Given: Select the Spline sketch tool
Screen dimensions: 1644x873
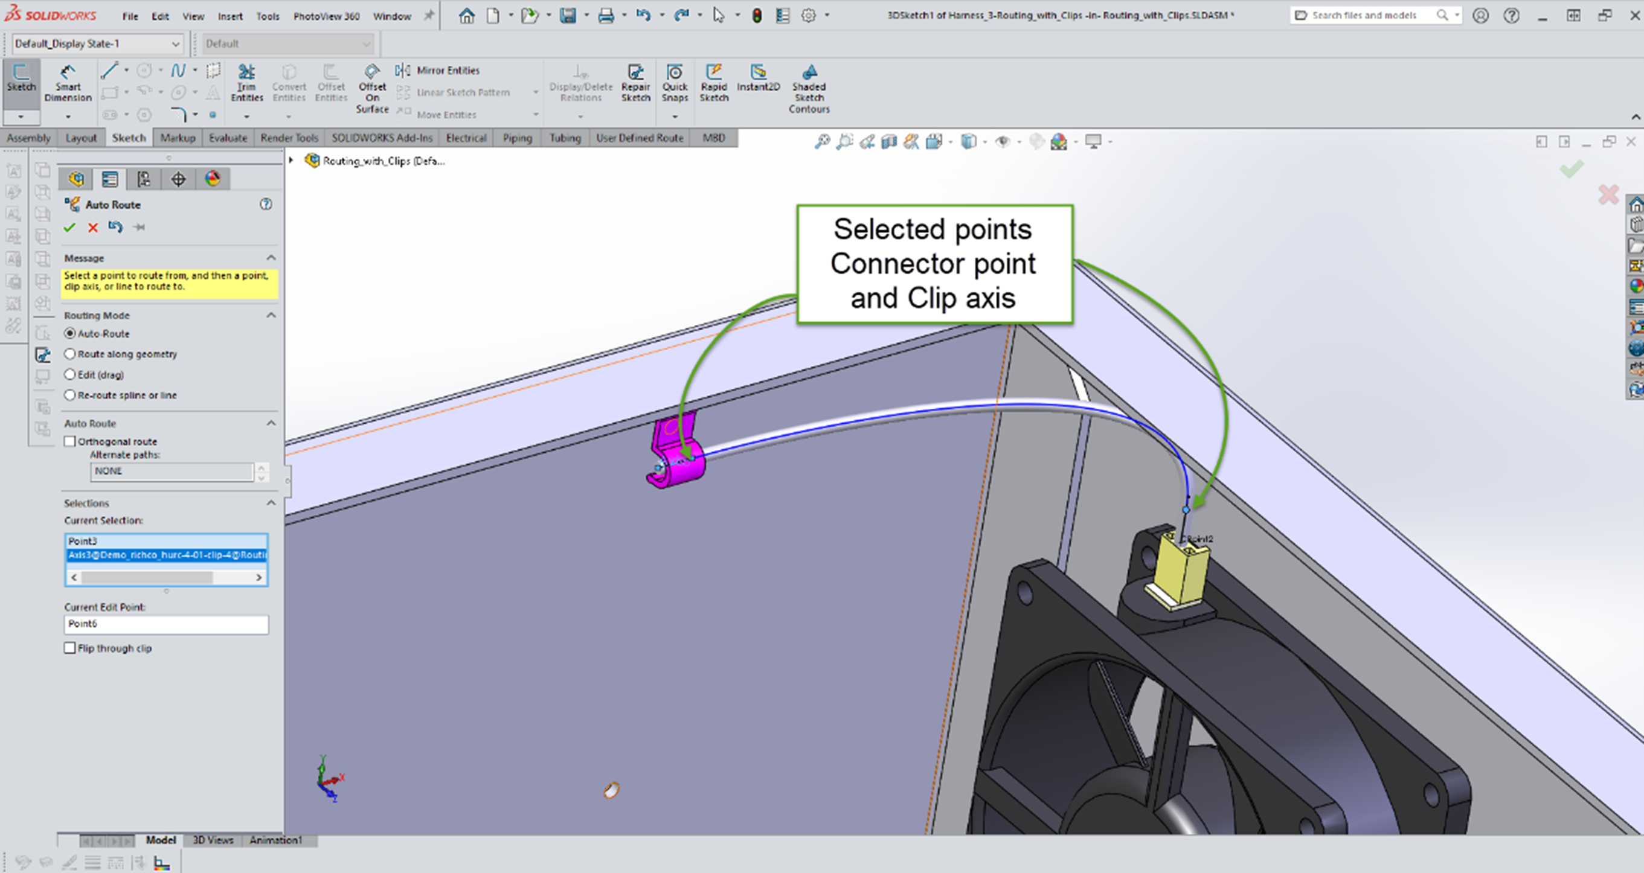Looking at the screenshot, I should pyautogui.click(x=178, y=70).
